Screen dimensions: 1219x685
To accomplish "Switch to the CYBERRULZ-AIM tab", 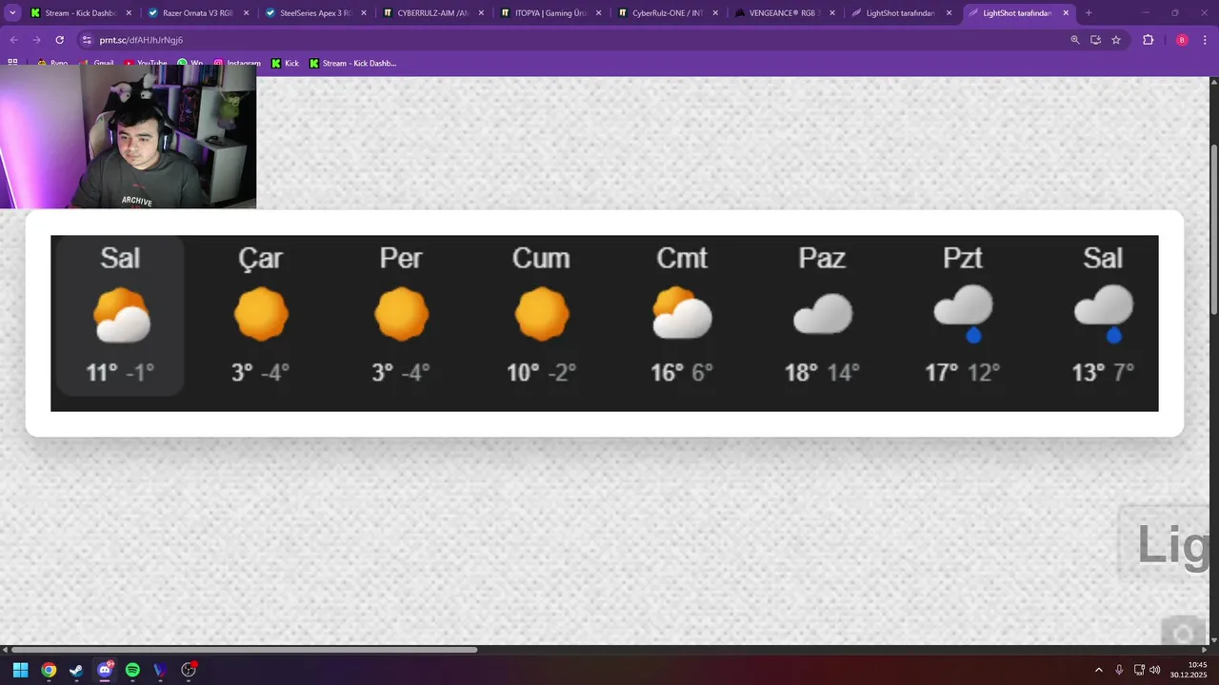I will [x=433, y=13].
